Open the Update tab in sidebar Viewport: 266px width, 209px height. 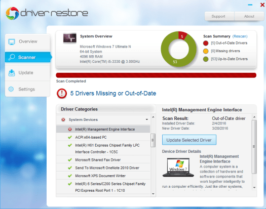click(x=27, y=73)
